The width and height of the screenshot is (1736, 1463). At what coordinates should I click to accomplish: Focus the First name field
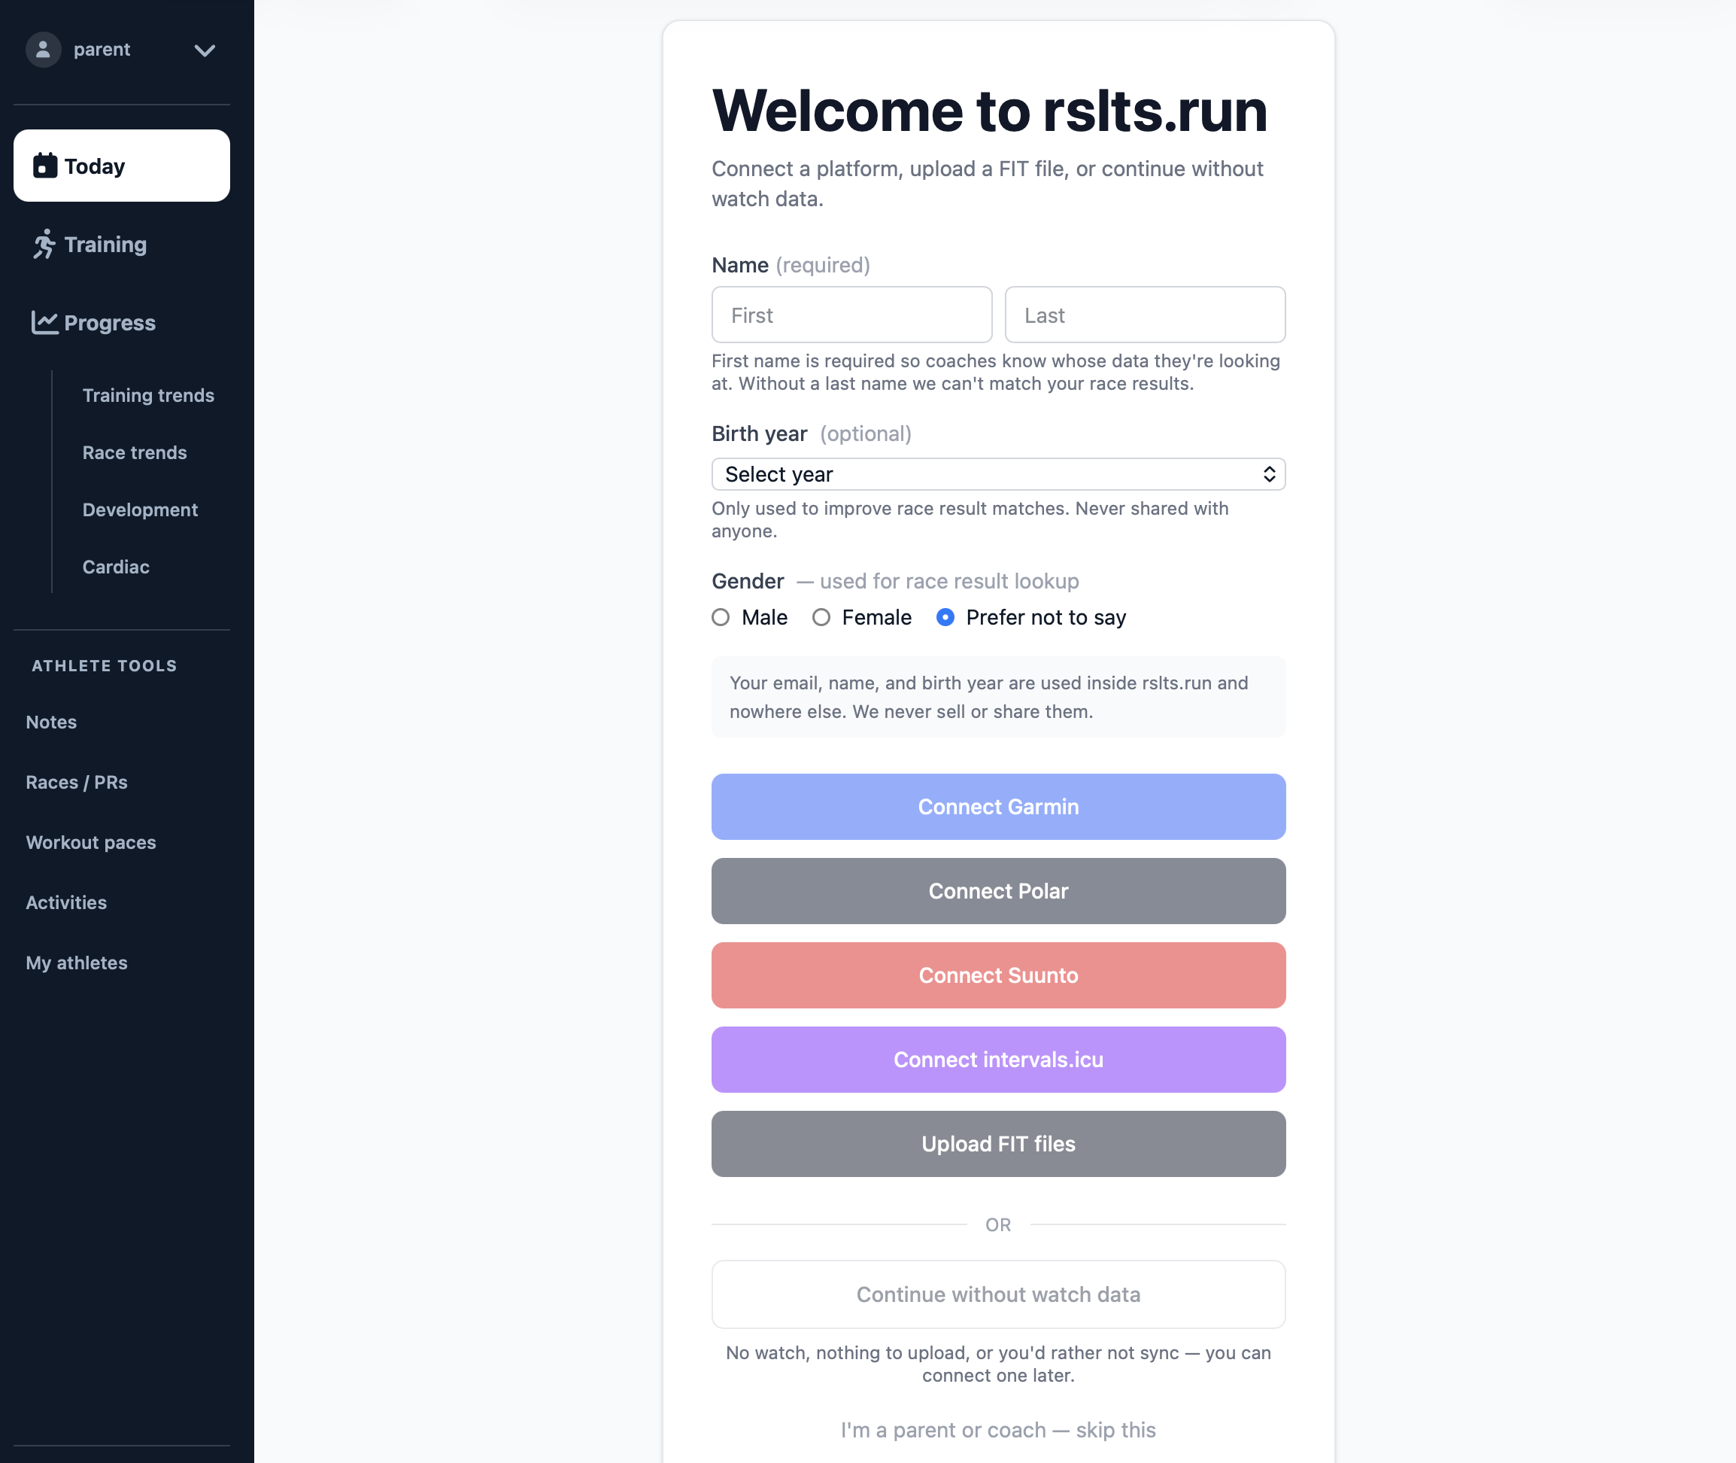click(851, 315)
